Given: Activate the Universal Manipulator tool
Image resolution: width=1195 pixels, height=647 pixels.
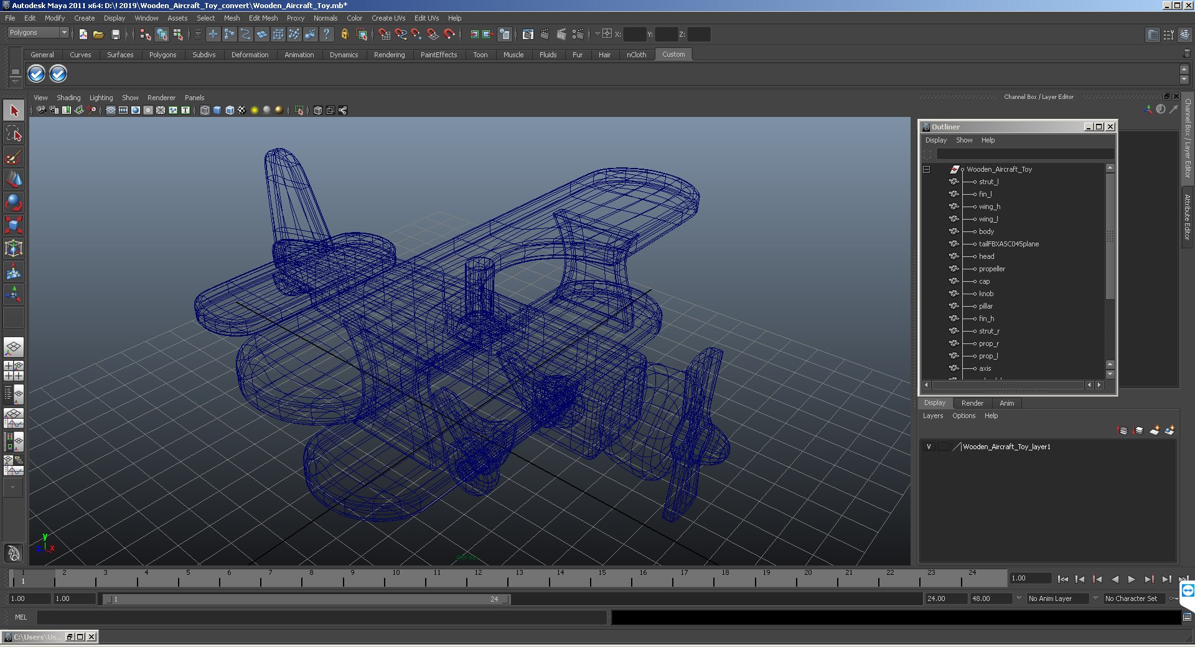Looking at the screenshot, I should (x=14, y=248).
